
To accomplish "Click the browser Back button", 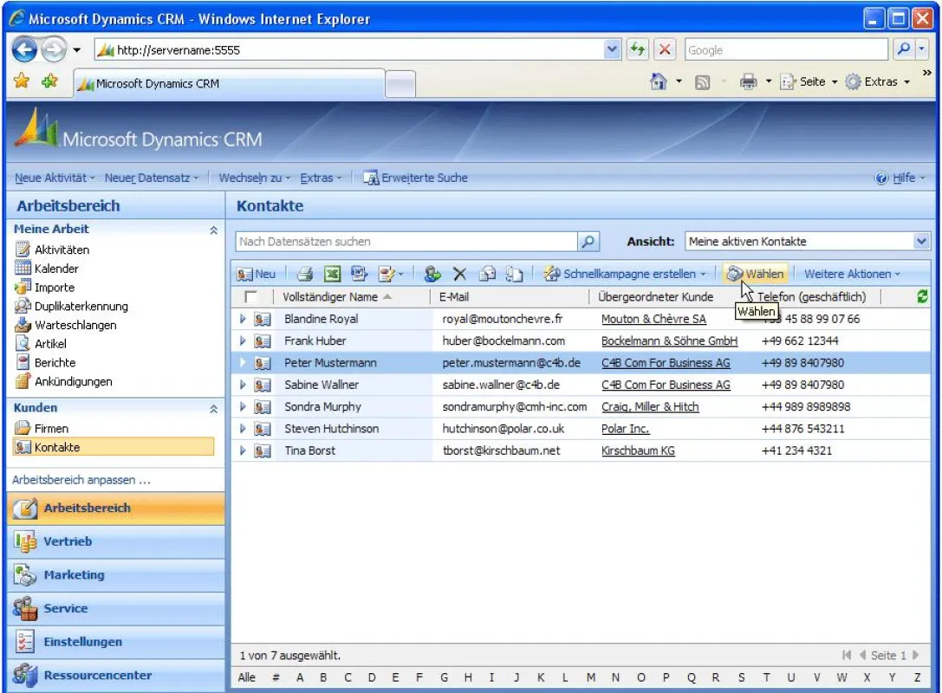I will pyautogui.click(x=24, y=49).
